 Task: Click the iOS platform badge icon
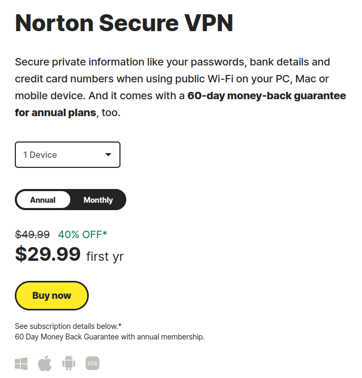click(92, 363)
